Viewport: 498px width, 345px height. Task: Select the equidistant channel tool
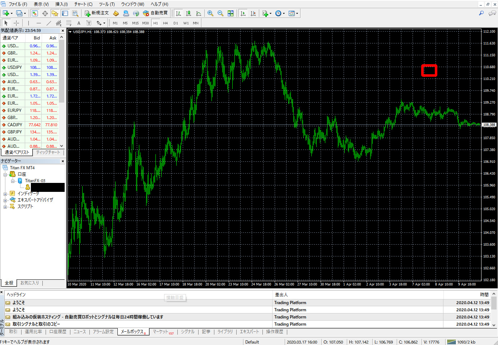click(59, 23)
